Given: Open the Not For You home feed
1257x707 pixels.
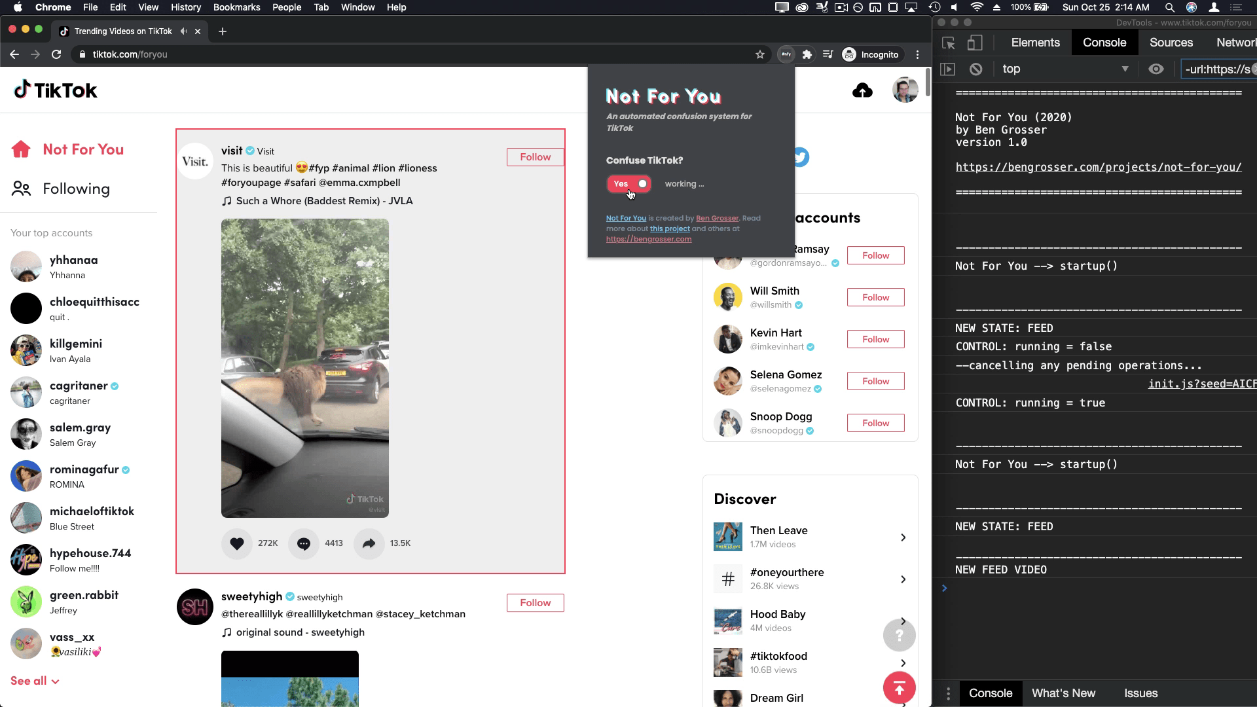Looking at the screenshot, I should [68, 149].
